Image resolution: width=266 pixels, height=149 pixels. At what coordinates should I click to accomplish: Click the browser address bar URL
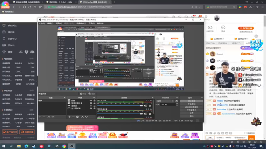coord(81,7)
